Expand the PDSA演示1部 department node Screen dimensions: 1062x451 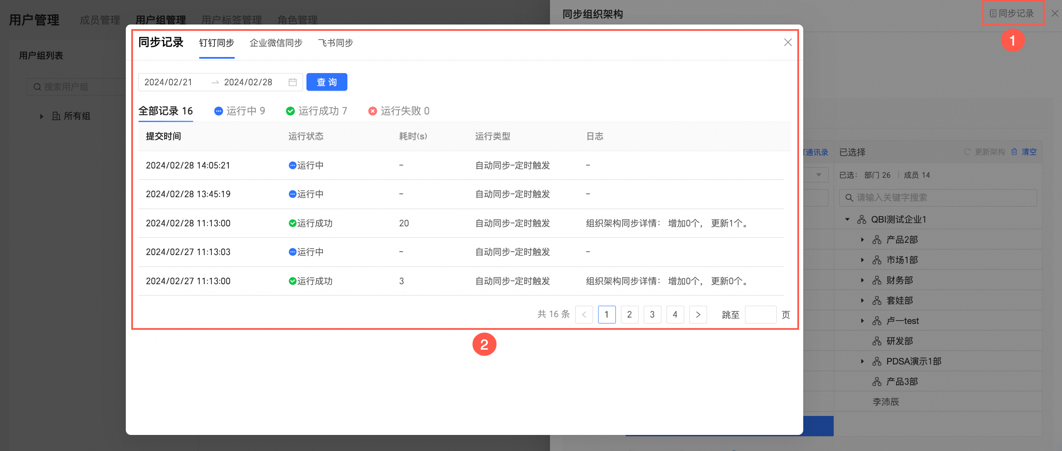pyautogui.click(x=862, y=361)
